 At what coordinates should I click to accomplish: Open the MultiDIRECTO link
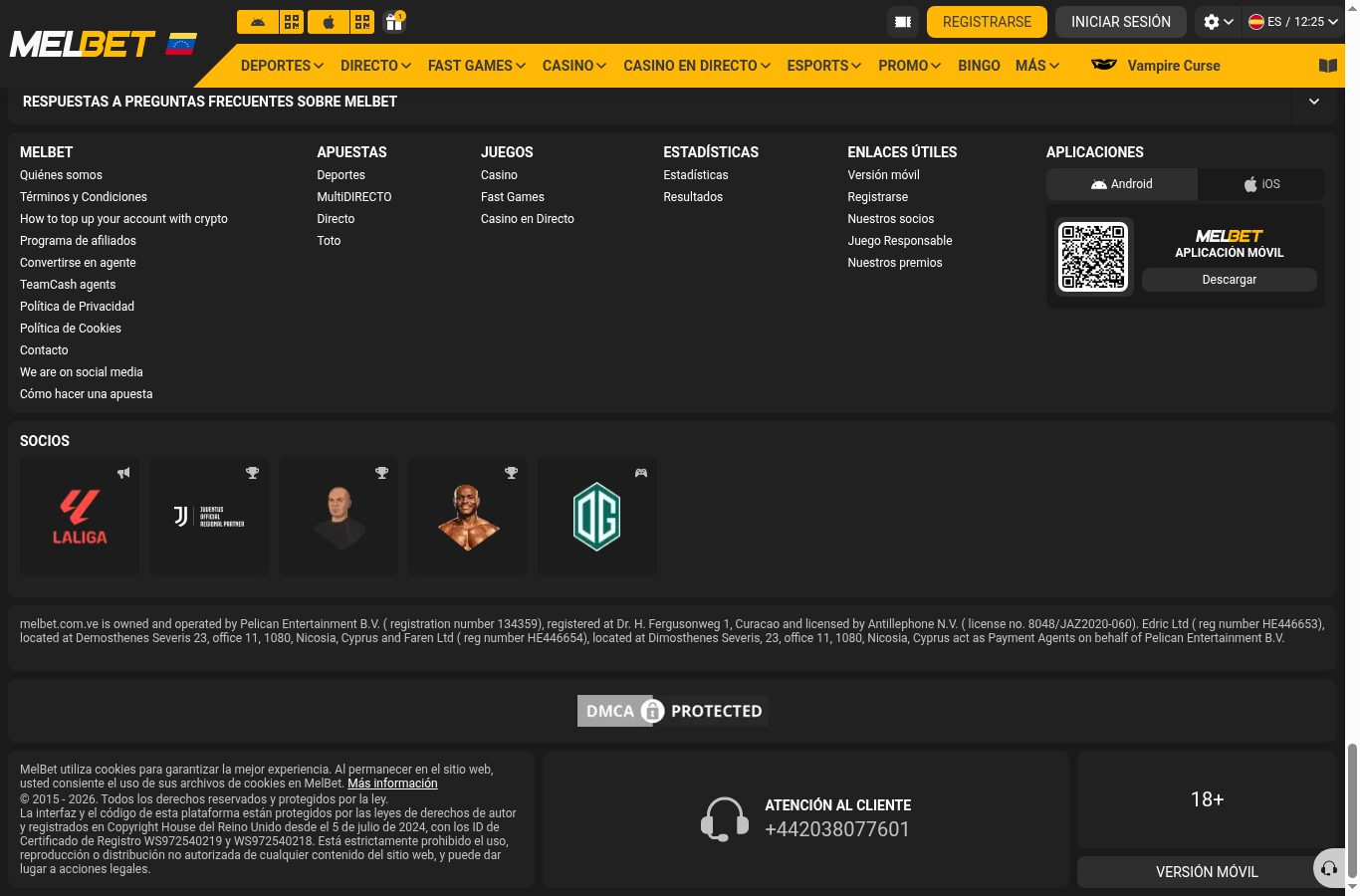(x=354, y=197)
